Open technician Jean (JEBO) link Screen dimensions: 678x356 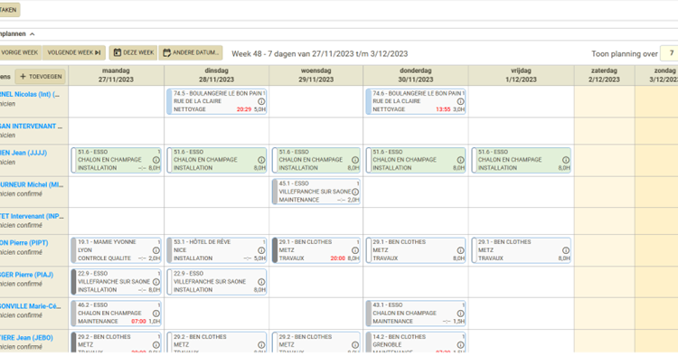[x=26, y=337]
